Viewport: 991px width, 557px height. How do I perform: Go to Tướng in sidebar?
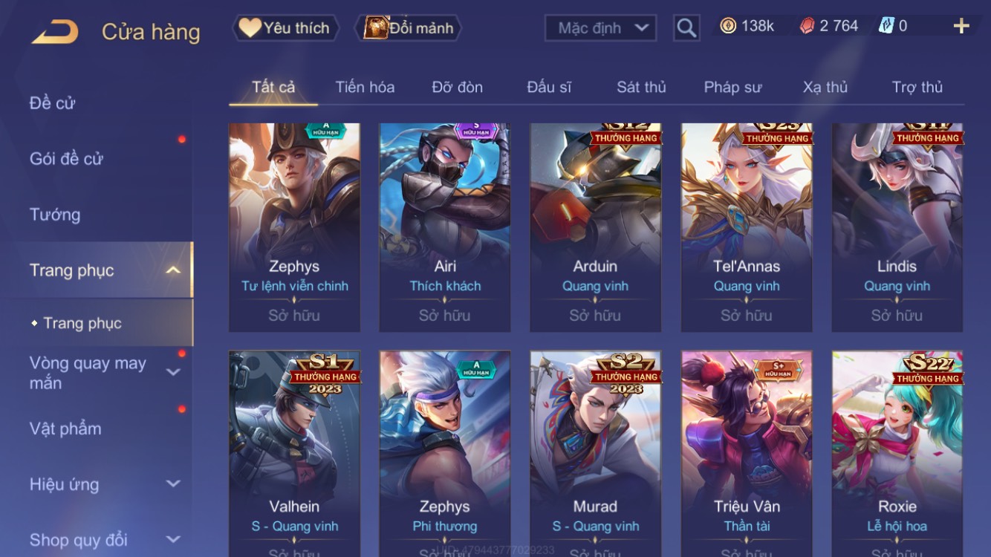point(55,215)
